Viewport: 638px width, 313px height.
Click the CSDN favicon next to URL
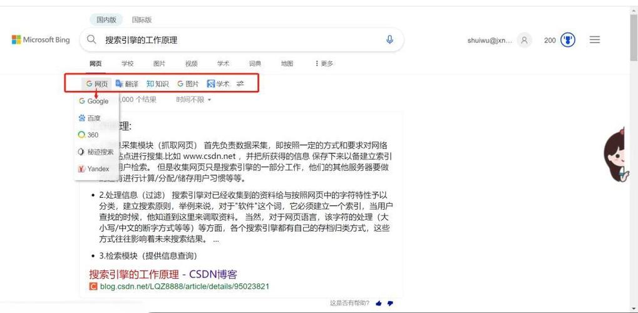pos(93,286)
